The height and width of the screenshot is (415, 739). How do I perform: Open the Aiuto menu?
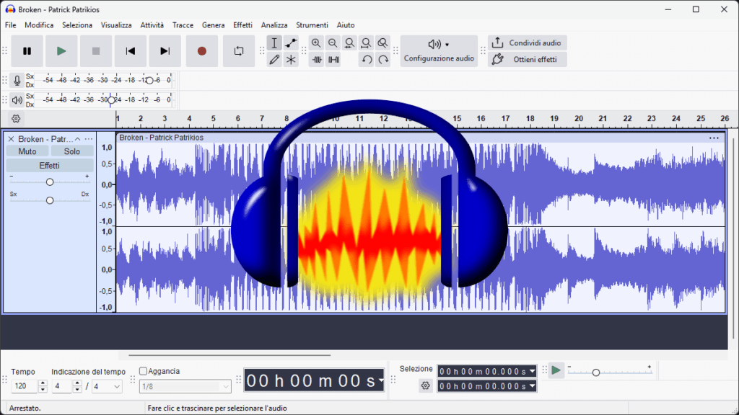(x=346, y=25)
